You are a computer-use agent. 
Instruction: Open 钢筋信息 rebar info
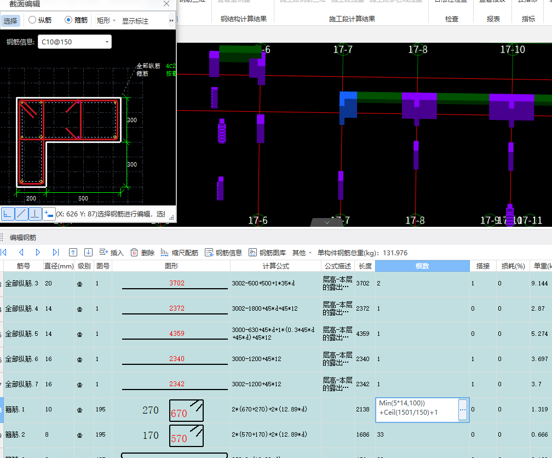point(223,253)
